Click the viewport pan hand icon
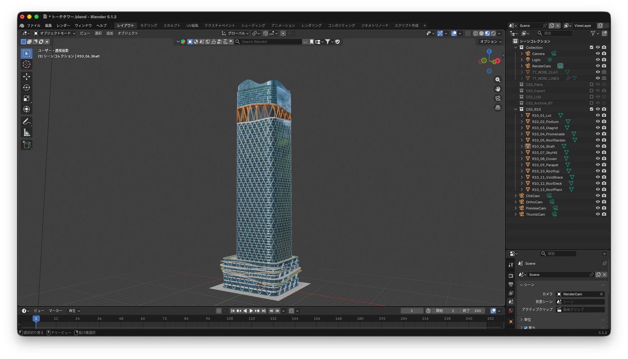This screenshot has height=359, width=628. 498,89
